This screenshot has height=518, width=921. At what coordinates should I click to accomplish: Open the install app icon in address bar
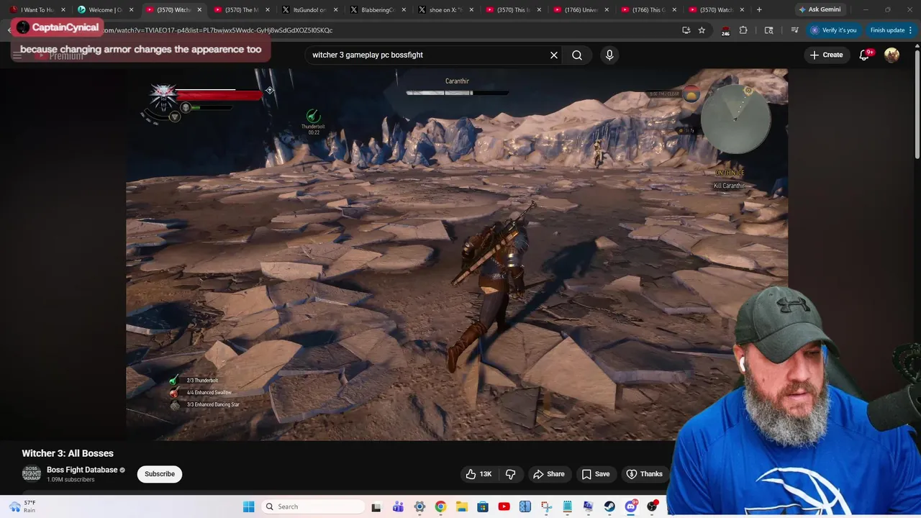click(686, 30)
